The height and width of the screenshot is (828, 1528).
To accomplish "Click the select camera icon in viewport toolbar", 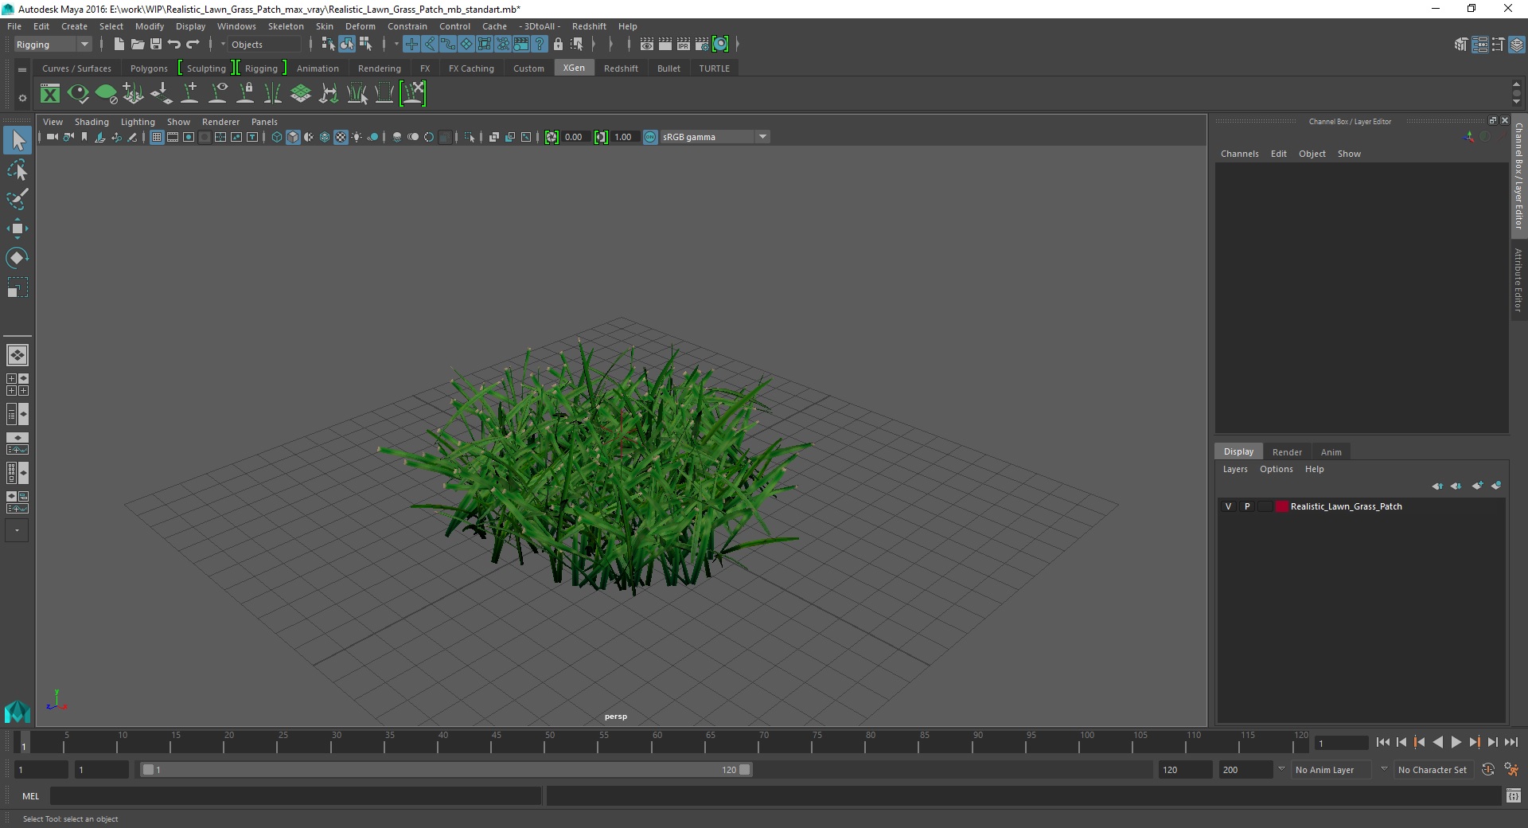I will [x=52, y=137].
